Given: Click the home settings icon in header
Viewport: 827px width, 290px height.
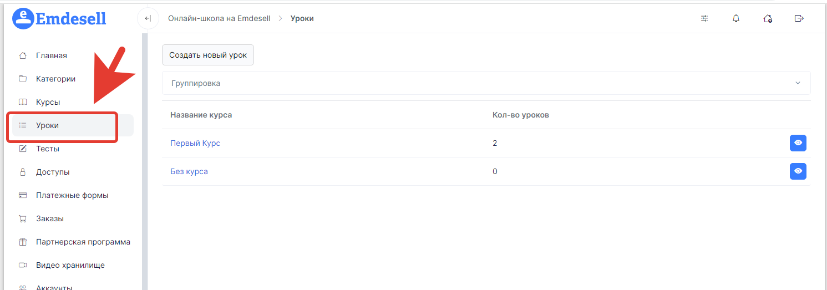Looking at the screenshot, I should coord(768,18).
